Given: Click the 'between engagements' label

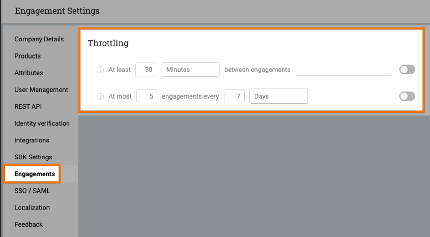Looking at the screenshot, I should coord(257,70).
